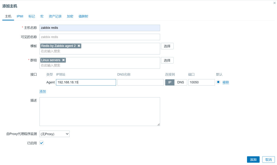This screenshot has height=165, width=277.
Task: Click the 可见的名称 field label
Action: coord(29,37)
